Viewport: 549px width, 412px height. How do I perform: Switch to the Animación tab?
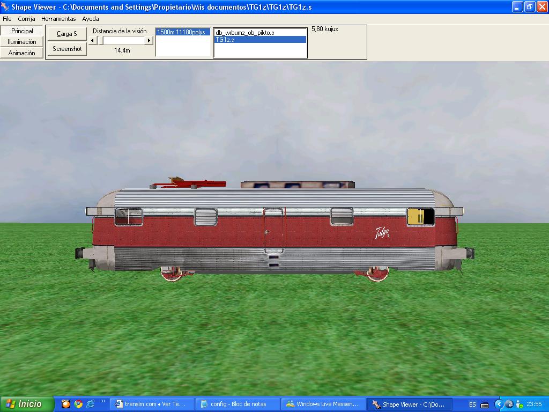point(22,53)
